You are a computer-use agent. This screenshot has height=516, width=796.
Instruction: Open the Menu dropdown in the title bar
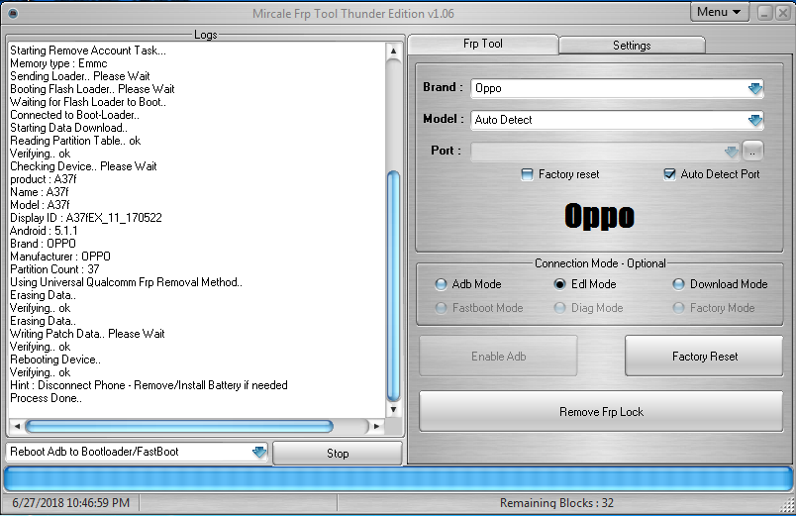[x=720, y=12]
